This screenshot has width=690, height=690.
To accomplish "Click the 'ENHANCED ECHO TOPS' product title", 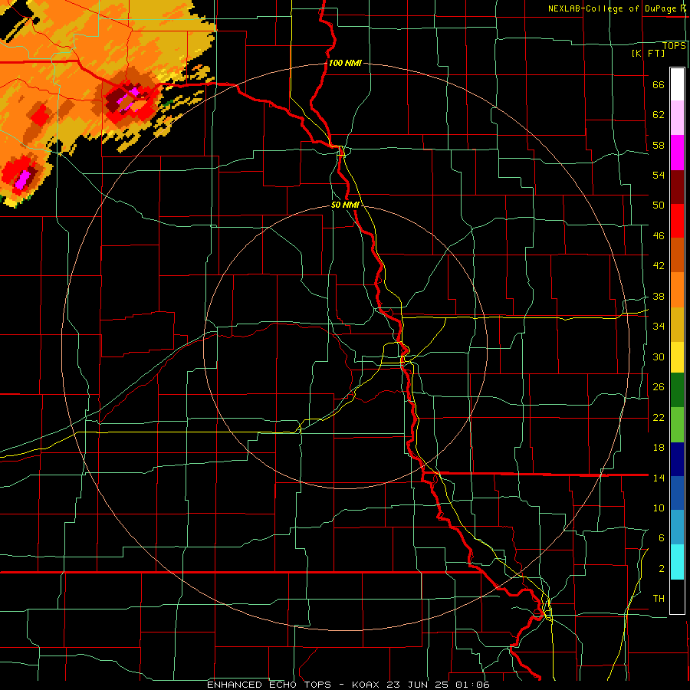I will (269, 685).
